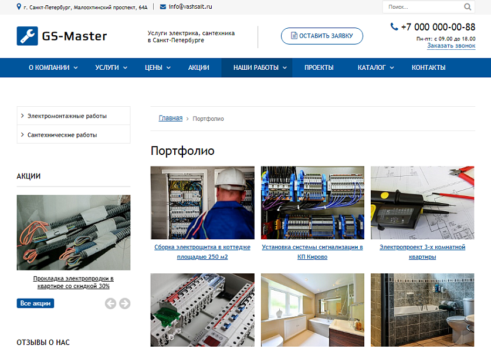
Task: Go to previous promotion slide arrow
Action: (110, 303)
